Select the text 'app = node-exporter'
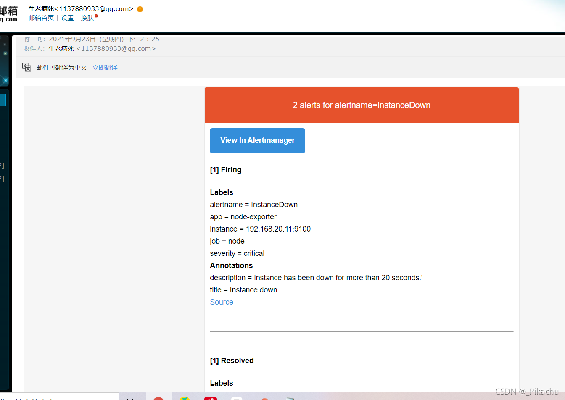 click(x=243, y=217)
